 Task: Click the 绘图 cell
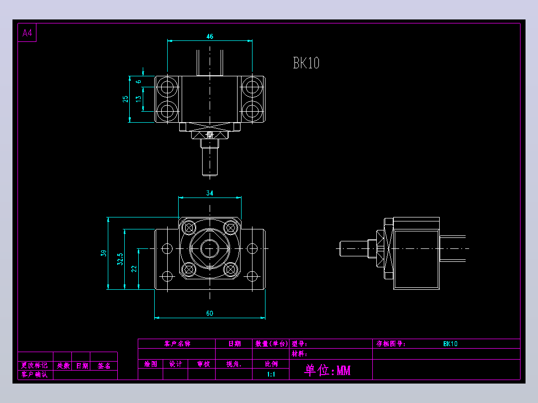tap(151, 364)
